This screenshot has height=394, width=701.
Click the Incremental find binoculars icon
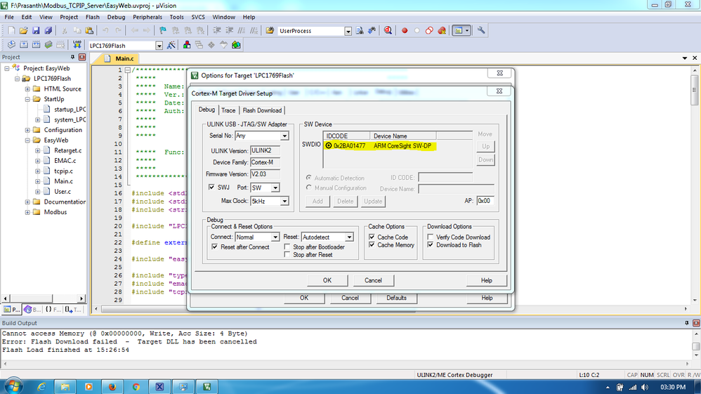tap(372, 30)
